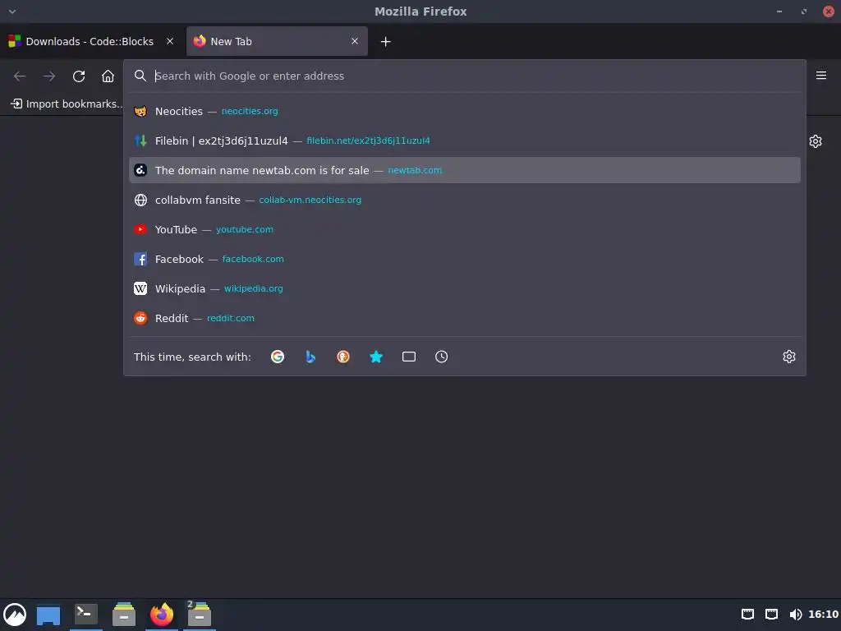Click the first network tray icon
The width and height of the screenshot is (841, 631).
[747, 615]
